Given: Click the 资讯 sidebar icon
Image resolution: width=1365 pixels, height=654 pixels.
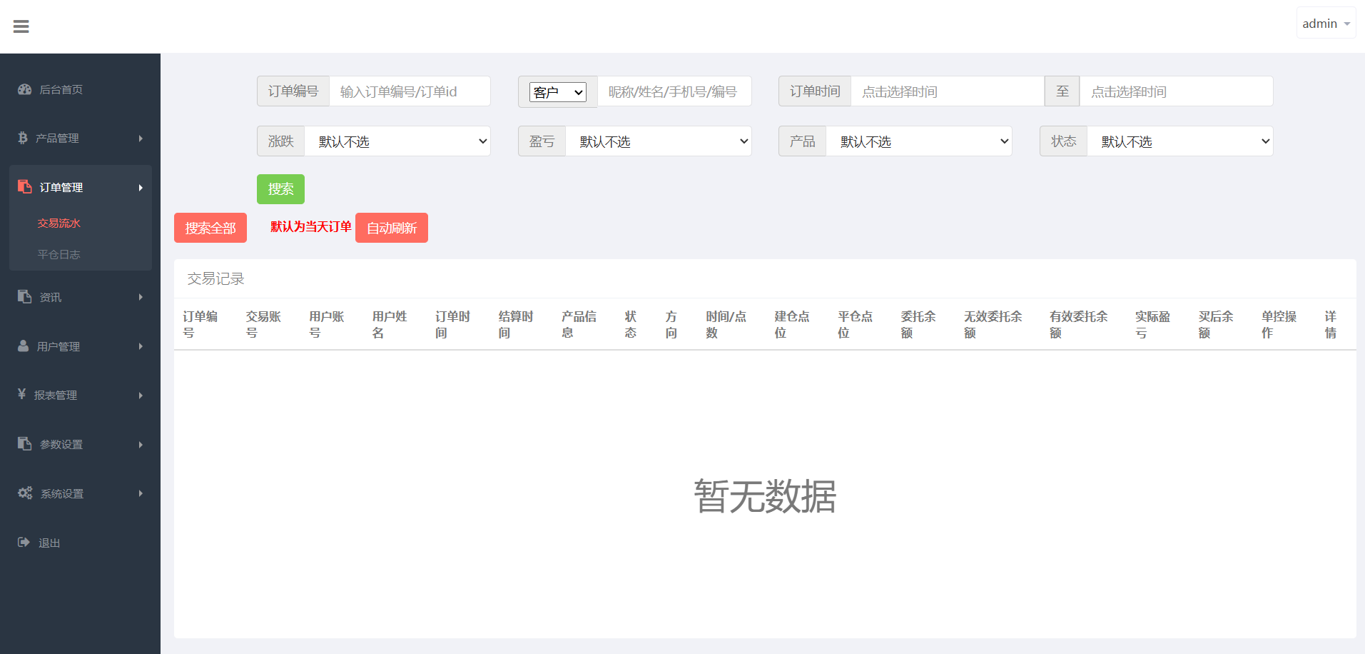Looking at the screenshot, I should click(x=25, y=296).
